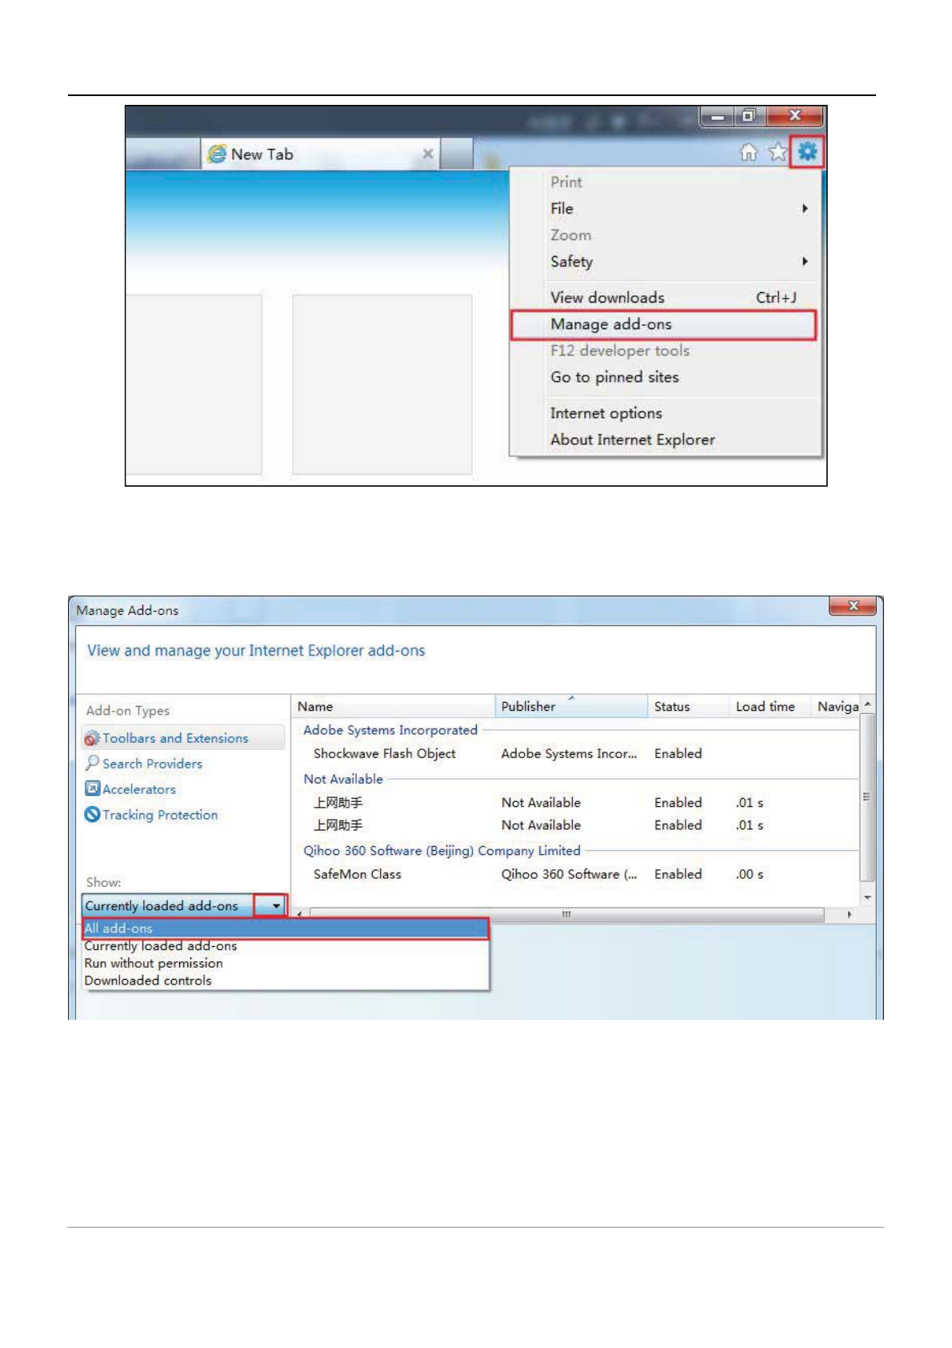Viewport: 952px width, 1348px height.
Task: Close the Manage Add-ons dialog
Action: 853,606
